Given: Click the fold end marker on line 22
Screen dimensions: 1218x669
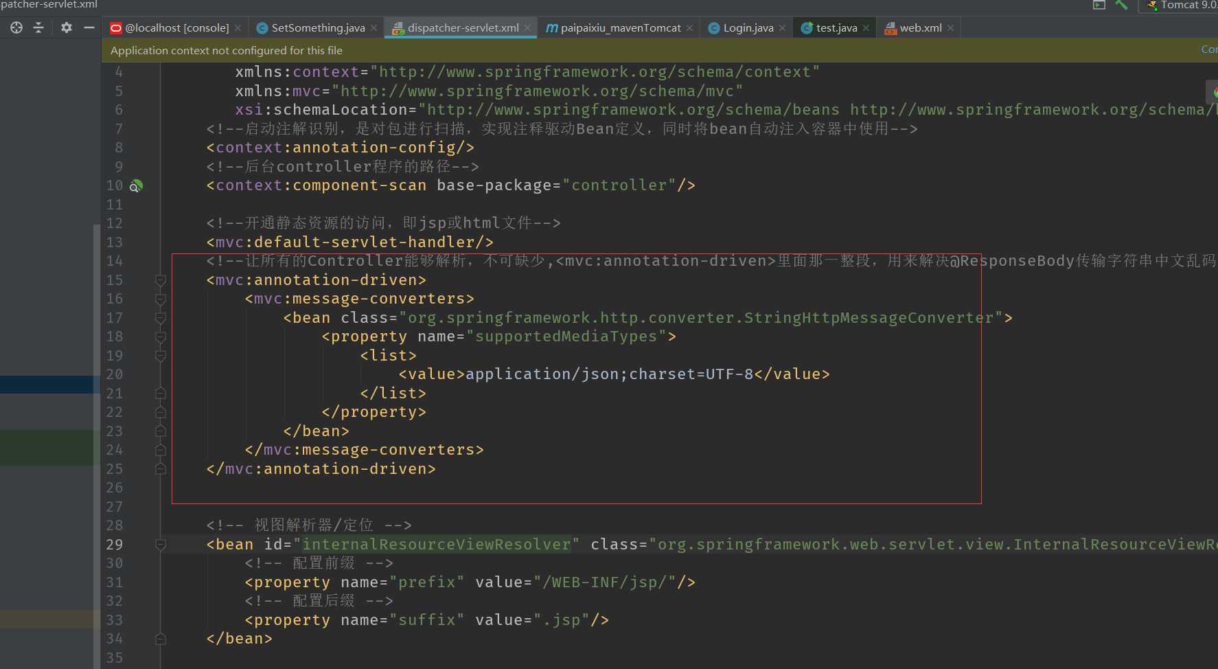Looking at the screenshot, I should point(161,413).
